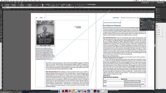The height and width of the screenshot is (93, 166).
Task: Open the CC Libraries panel in the dock
Action: tap(159, 22)
